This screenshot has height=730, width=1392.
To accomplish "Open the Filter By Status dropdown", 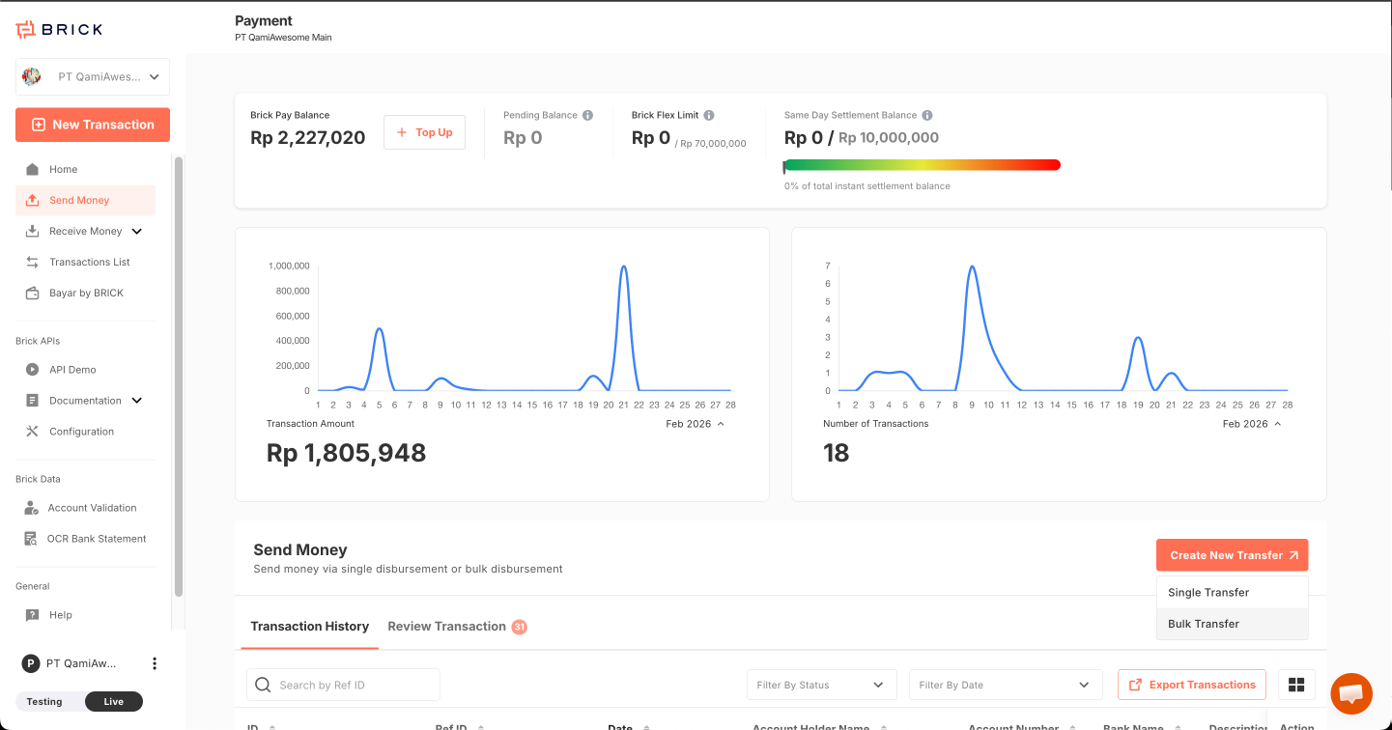I will tap(822, 685).
